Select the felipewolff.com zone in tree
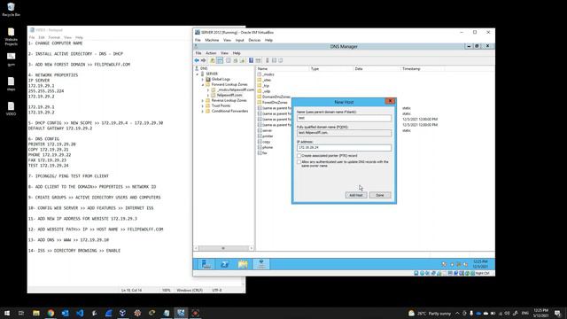The image size is (567, 319). coord(229,95)
